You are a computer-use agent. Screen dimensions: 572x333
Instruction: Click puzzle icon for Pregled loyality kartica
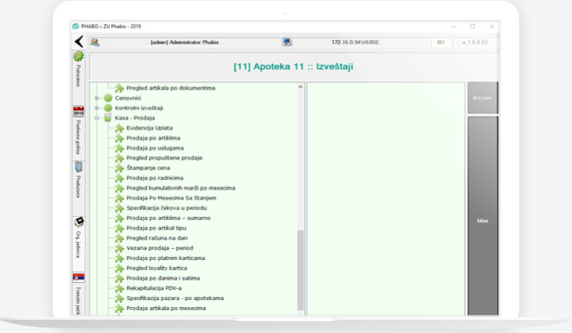tap(119, 268)
